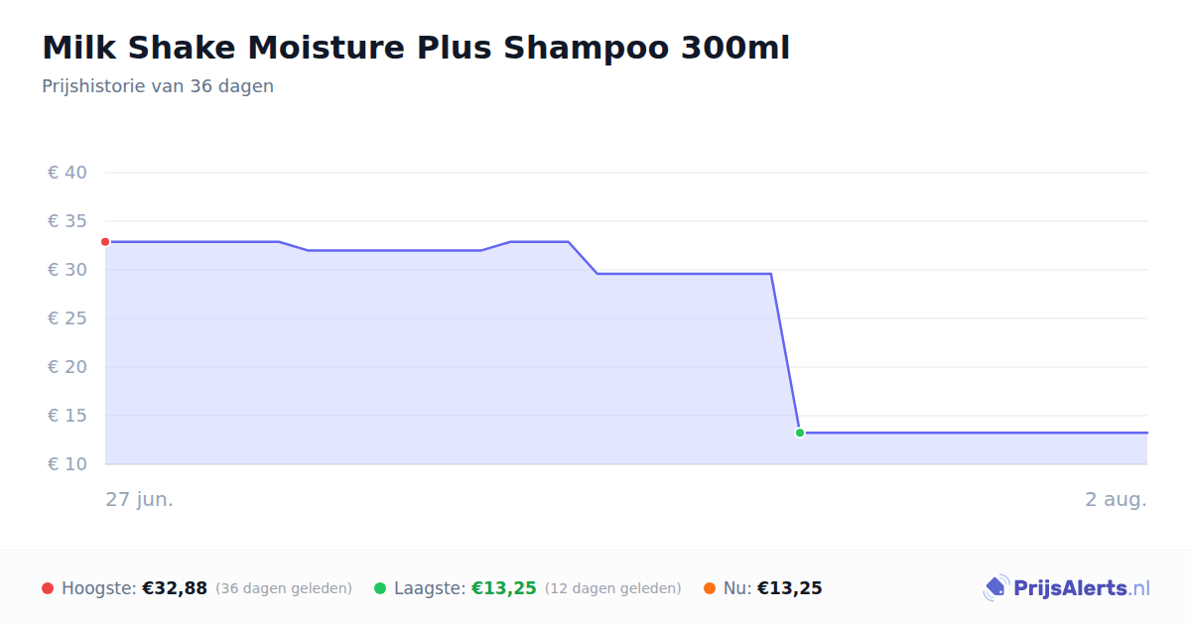This screenshot has width=1191, height=625.
Task: Click the green lowest price marker on chart
Action: [800, 433]
